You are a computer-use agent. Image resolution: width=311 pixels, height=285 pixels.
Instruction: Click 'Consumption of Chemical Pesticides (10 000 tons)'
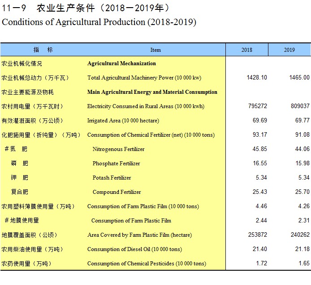[x=147, y=264]
